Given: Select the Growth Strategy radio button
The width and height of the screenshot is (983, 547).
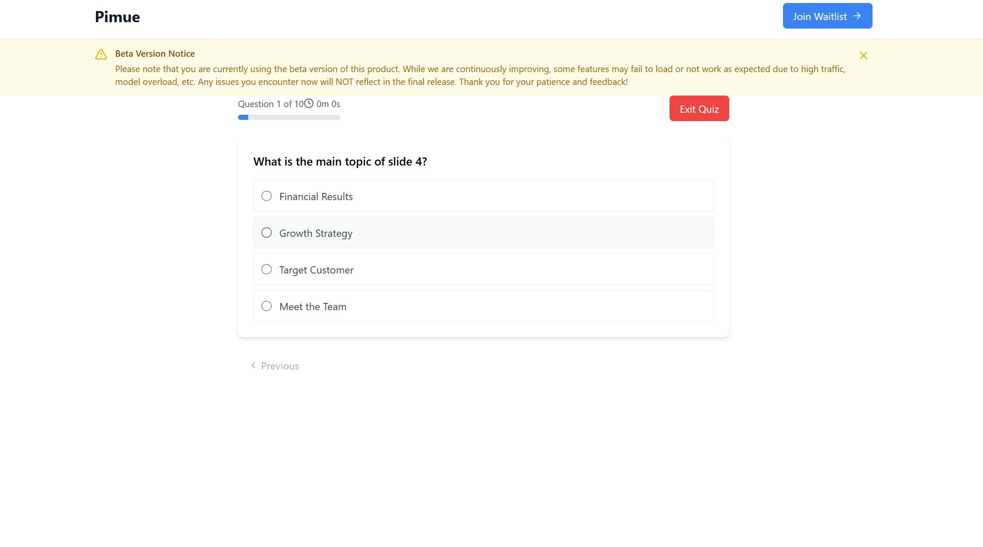Looking at the screenshot, I should pos(267,233).
